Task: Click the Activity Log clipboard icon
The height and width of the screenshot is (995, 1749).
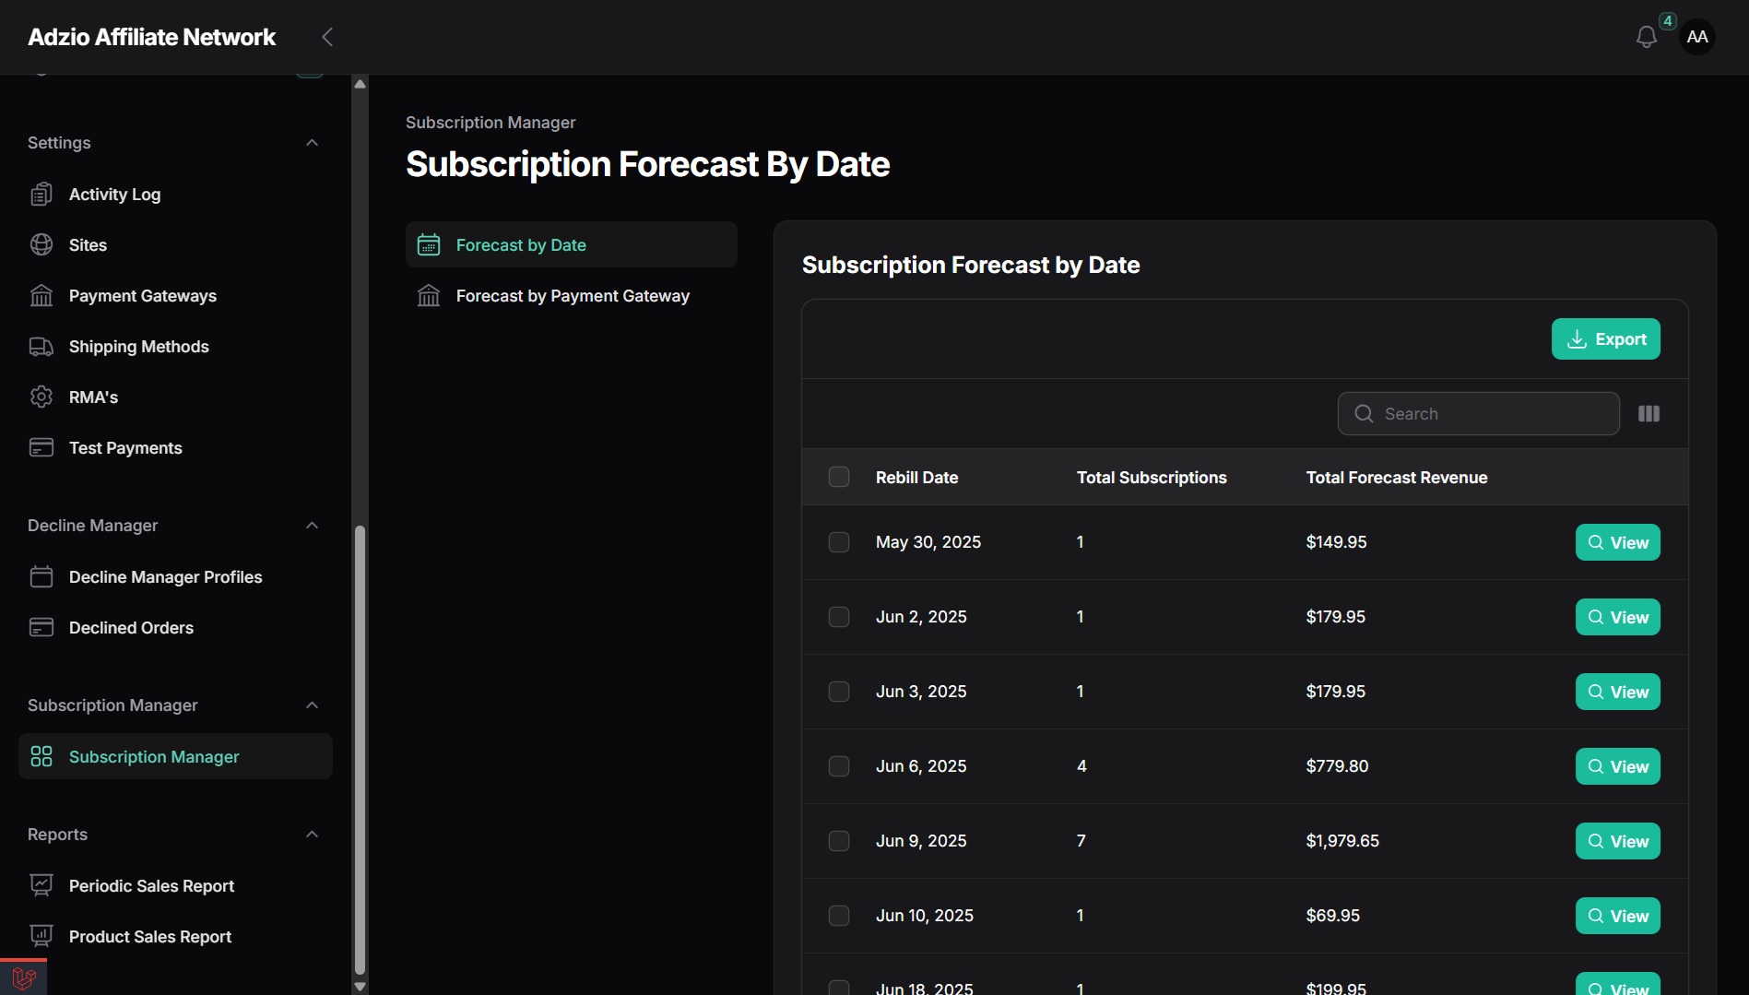Action: tap(41, 195)
